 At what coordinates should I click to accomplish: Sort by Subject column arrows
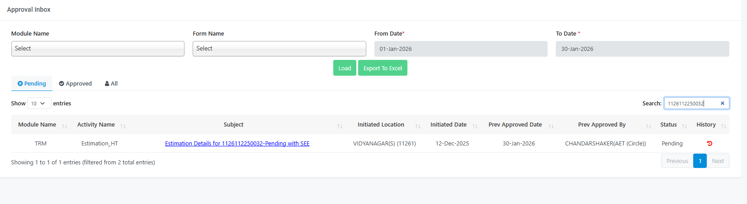(x=340, y=126)
